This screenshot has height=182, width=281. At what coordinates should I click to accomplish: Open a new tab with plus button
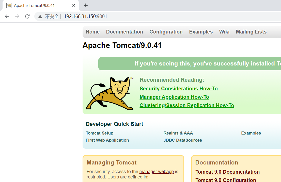86,5
